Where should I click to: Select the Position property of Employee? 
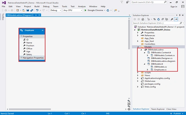pyautogui.click(x=30, y=45)
